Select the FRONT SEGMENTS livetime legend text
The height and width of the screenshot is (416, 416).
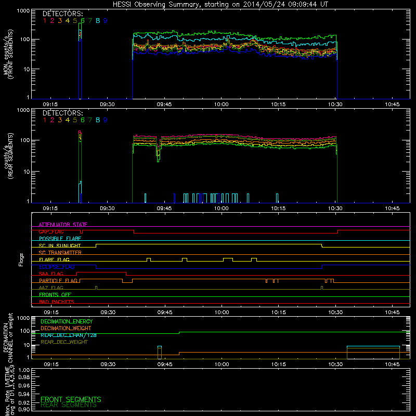71,399
